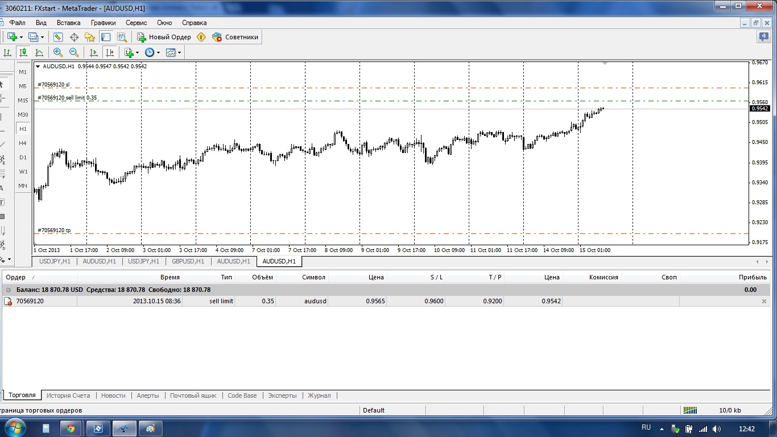
Task: Toggle chart shift from right edge
Action: point(110,52)
